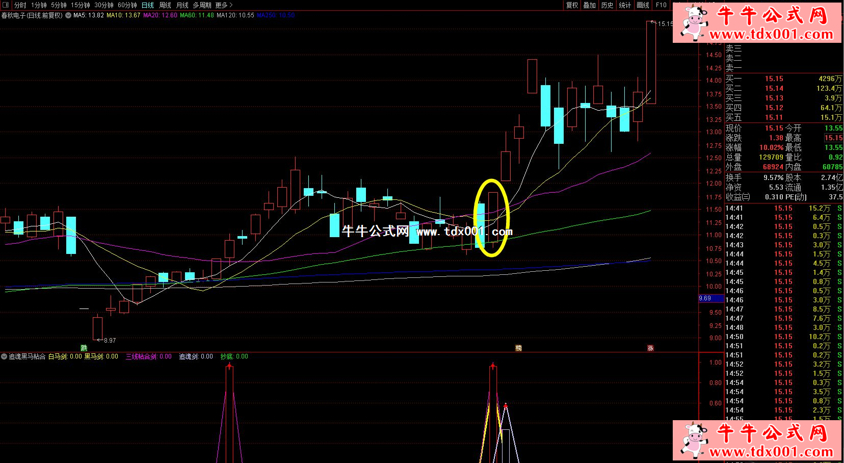The width and height of the screenshot is (844, 463).
Task: Select the 日线 daily chart period
Action: coord(148,5)
